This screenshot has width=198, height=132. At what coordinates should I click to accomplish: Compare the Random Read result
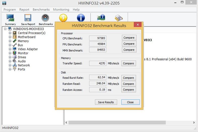pyautogui.click(x=128, y=84)
